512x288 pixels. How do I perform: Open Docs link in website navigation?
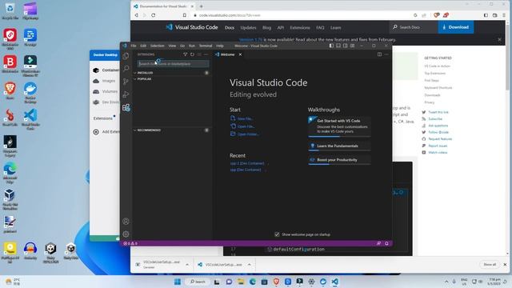(230, 28)
